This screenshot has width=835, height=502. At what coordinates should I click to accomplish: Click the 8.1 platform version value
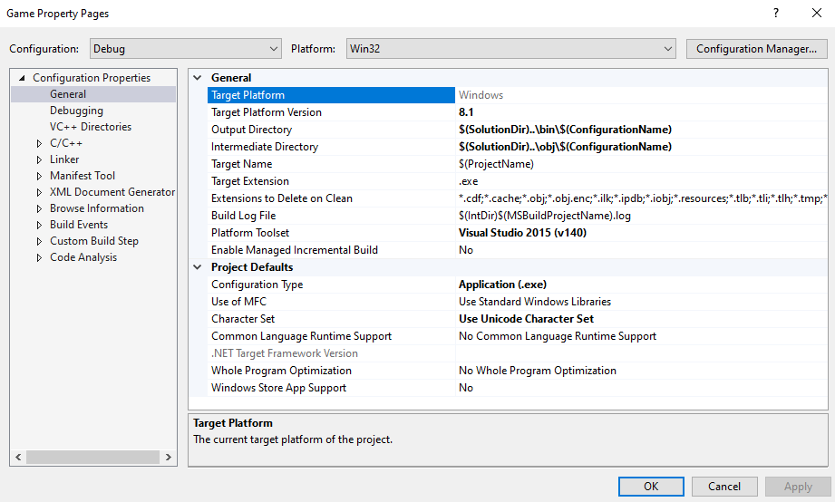tap(466, 112)
